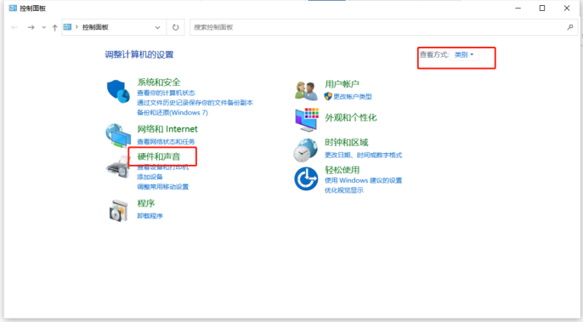Click the 调整计算机的设置 heading text

139,54
